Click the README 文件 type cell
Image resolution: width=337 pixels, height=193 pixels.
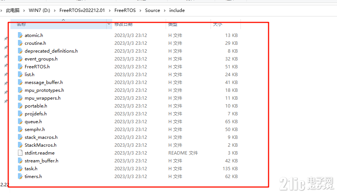pos(183,153)
